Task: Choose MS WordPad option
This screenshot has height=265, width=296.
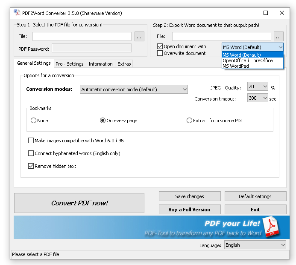Action: (252, 66)
